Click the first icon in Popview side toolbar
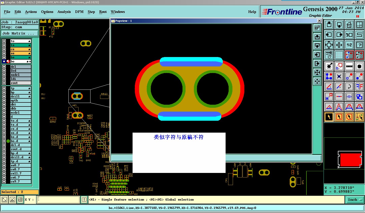This screenshot has width=365, height=213. coord(317,28)
